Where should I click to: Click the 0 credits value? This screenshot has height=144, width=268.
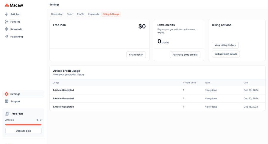coord(163,41)
